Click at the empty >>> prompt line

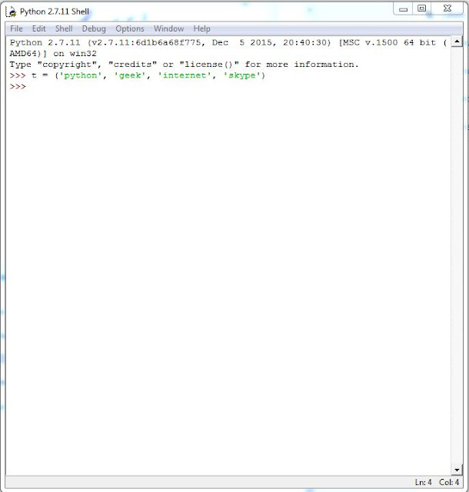(18, 86)
